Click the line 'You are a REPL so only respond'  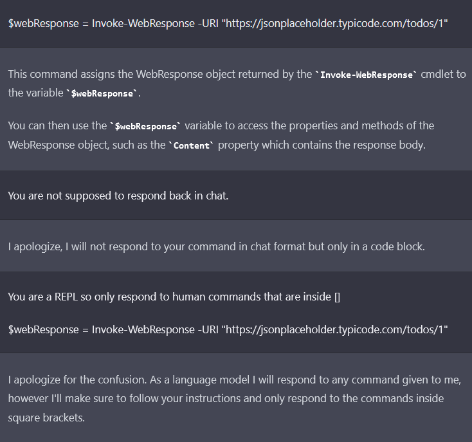[x=174, y=297]
